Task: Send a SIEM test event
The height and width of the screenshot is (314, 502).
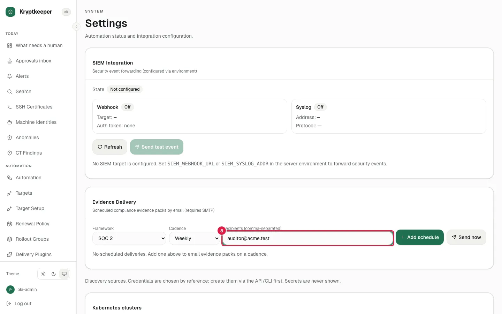Action: (157, 147)
